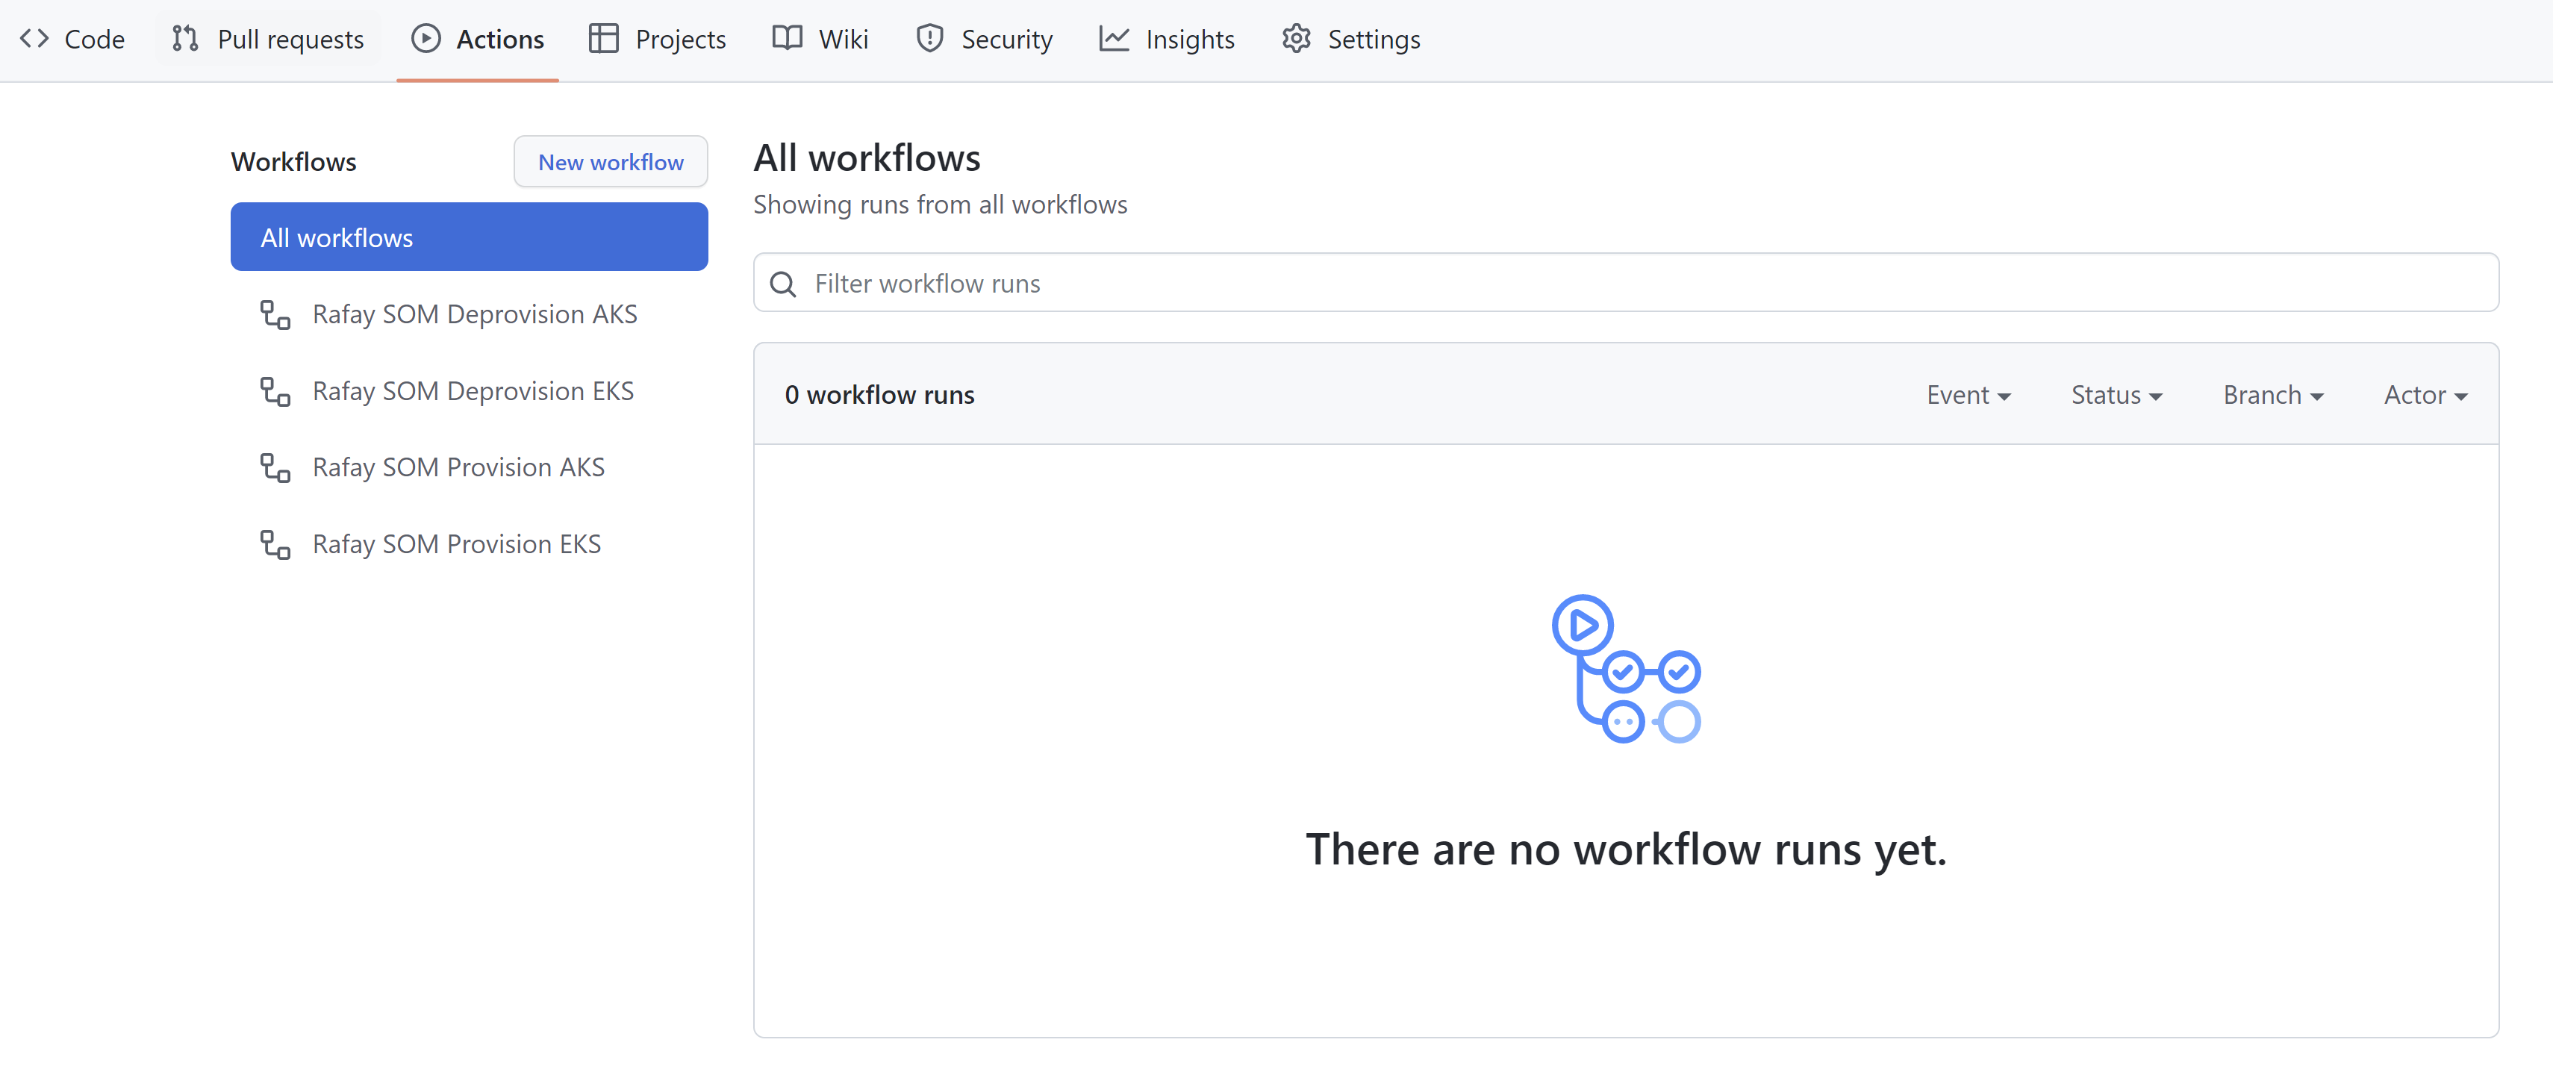Click the 'Workflows' sidebar heading
This screenshot has width=2553, height=1066.
(293, 161)
